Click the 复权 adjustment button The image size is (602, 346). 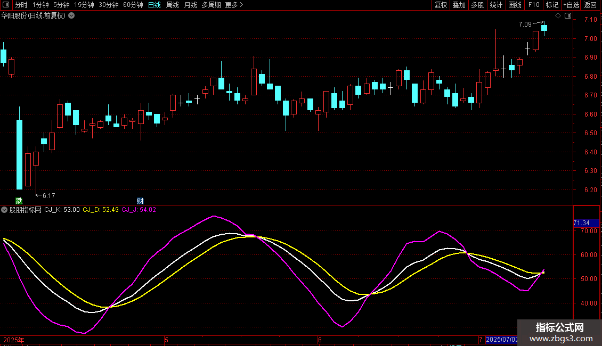[x=441, y=5]
